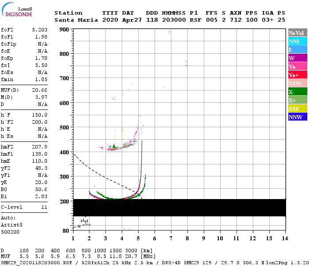This screenshot has height=266, width=310.
Task: Select the X- dark green legend swatch
Action: (x=298, y=92)
